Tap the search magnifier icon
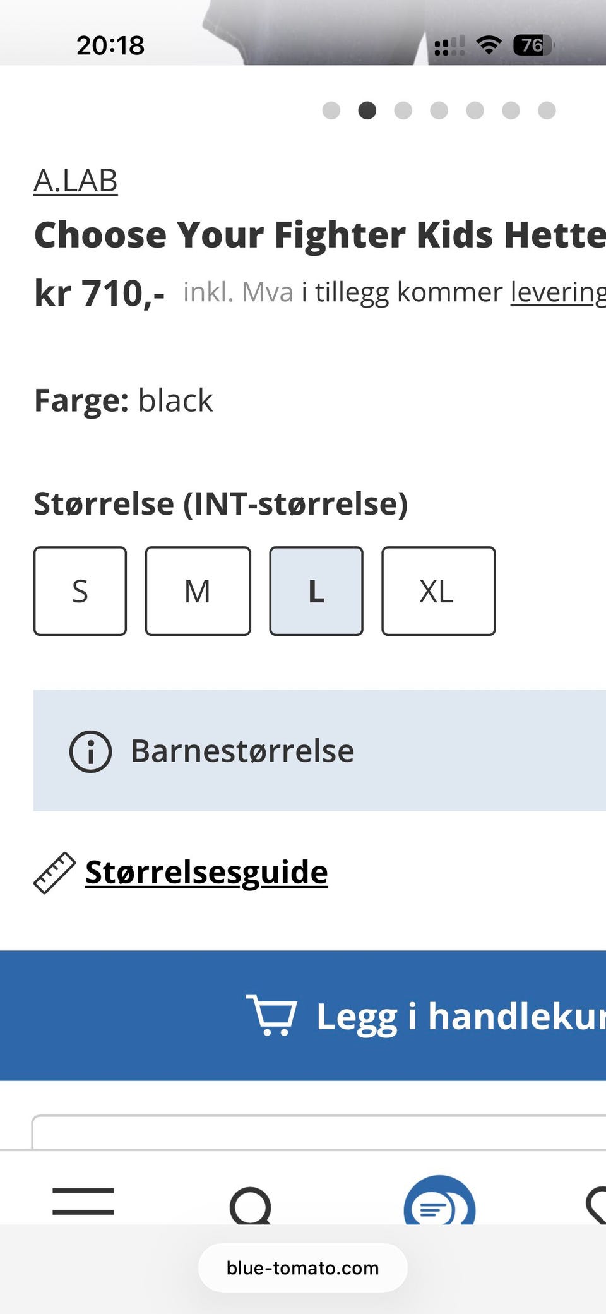 tap(251, 1205)
